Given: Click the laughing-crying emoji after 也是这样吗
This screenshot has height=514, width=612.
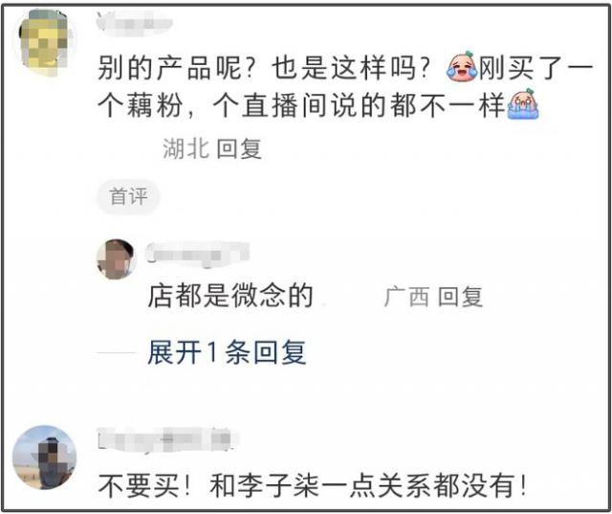Looking at the screenshot, I should pyautogui.click(x=462, y=66).
